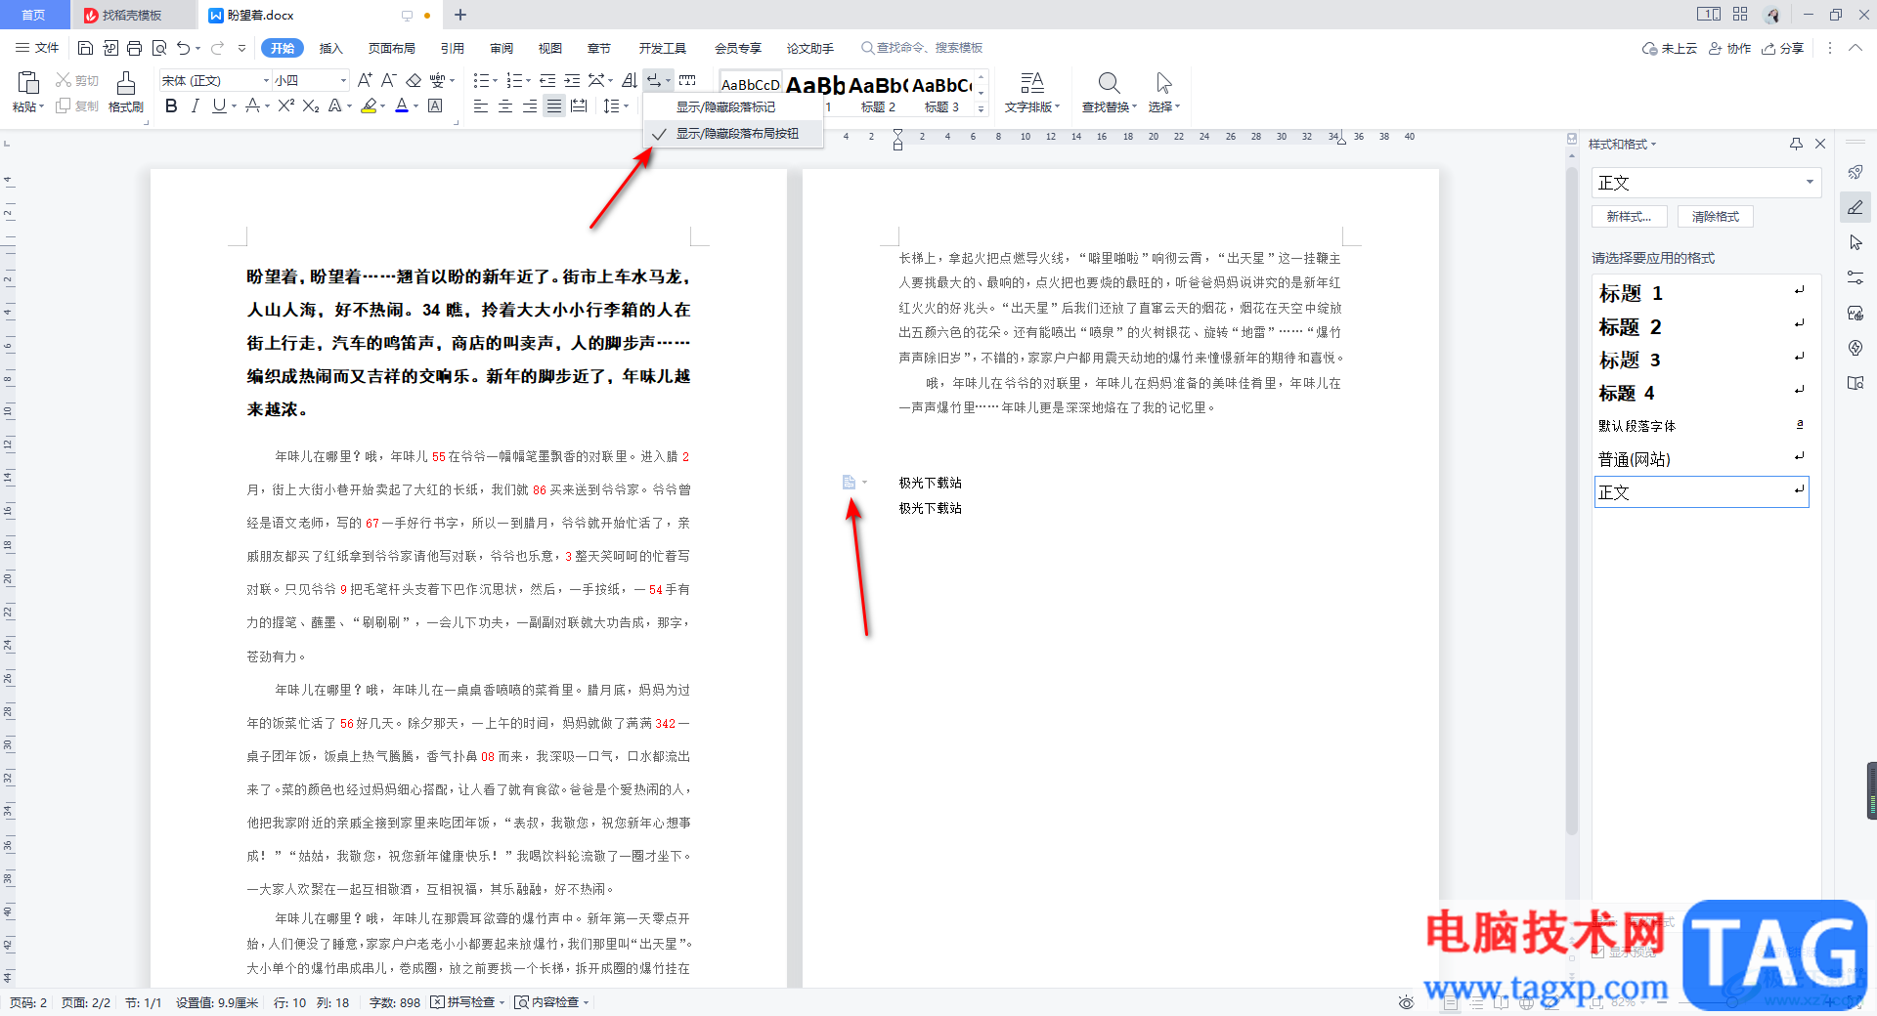The width and height of the screenshot is (1877, 1016).
Task: Switch to the 页面布局 tab
Action: click(392, 48)
